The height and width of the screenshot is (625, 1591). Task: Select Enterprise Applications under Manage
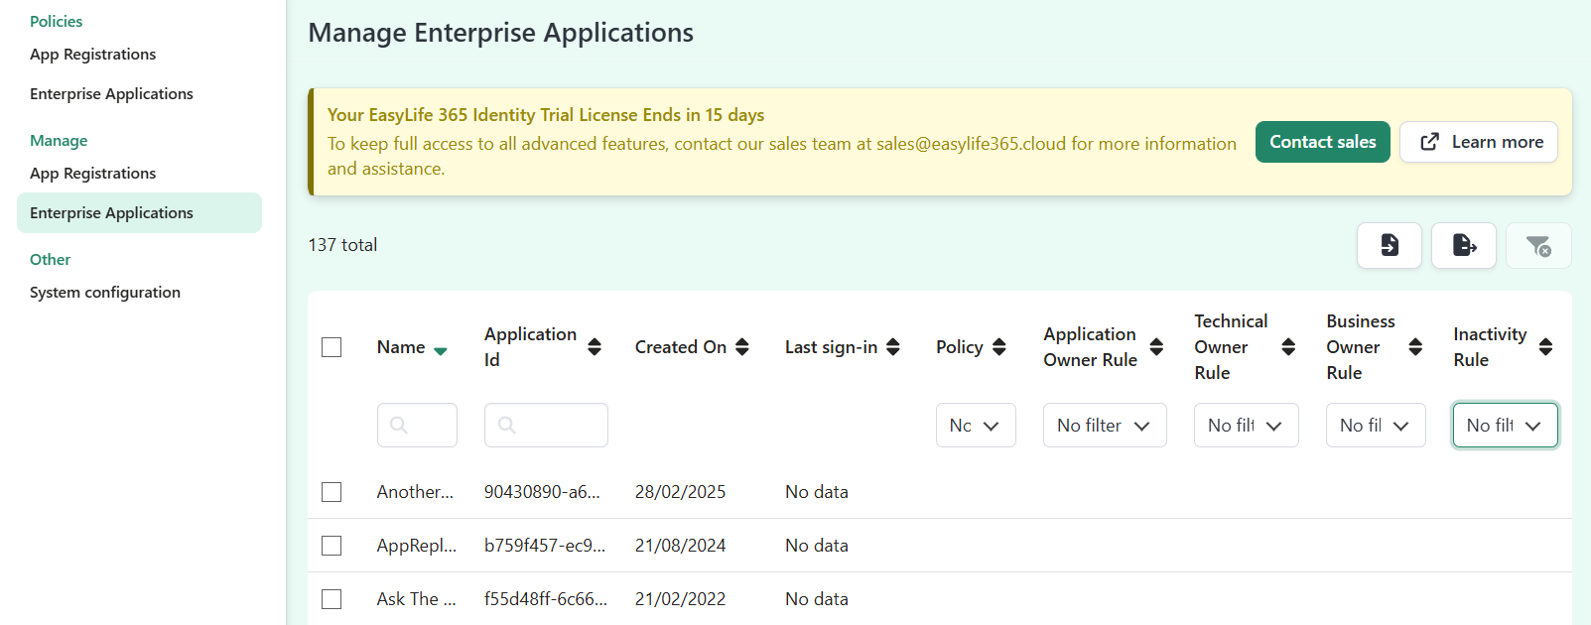139,213
